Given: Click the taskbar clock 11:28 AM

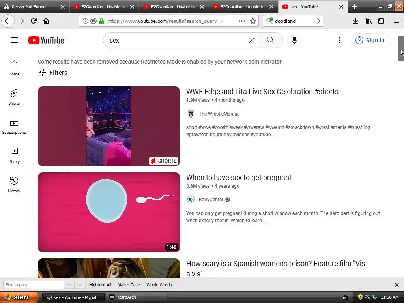Looking at the screenshot, I should pyautogui.click(x=389, y=297).
